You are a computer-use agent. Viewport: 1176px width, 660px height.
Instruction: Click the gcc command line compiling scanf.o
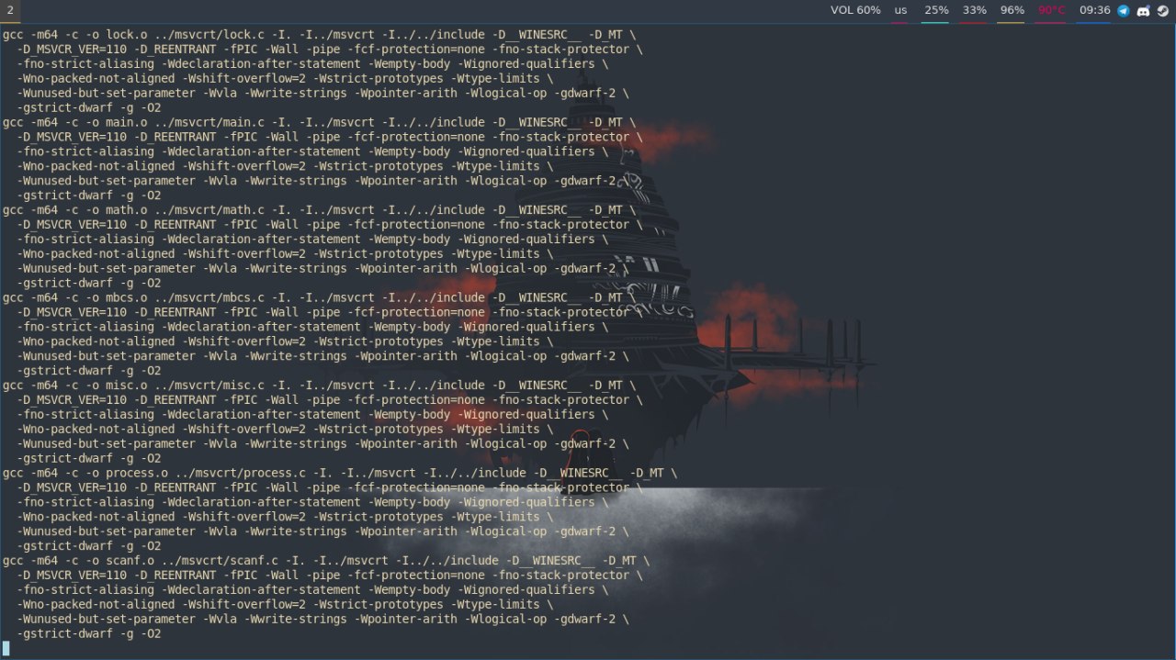click(326, 560)
